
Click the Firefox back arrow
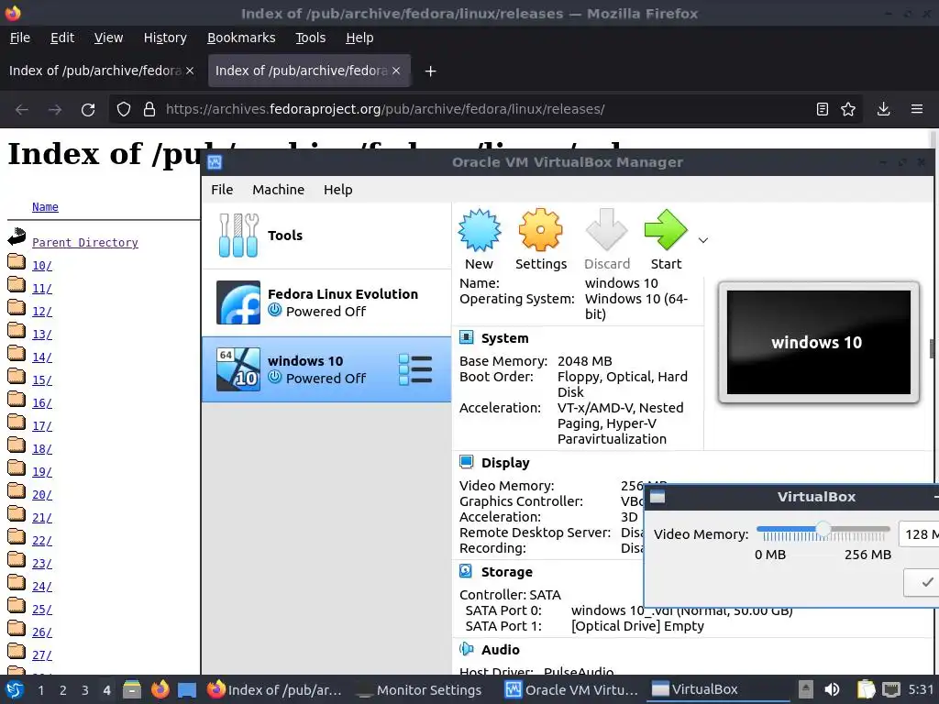[x=22, y=110]
